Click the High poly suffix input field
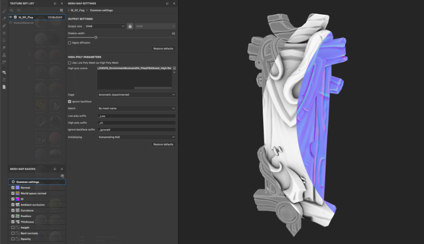 136,123
